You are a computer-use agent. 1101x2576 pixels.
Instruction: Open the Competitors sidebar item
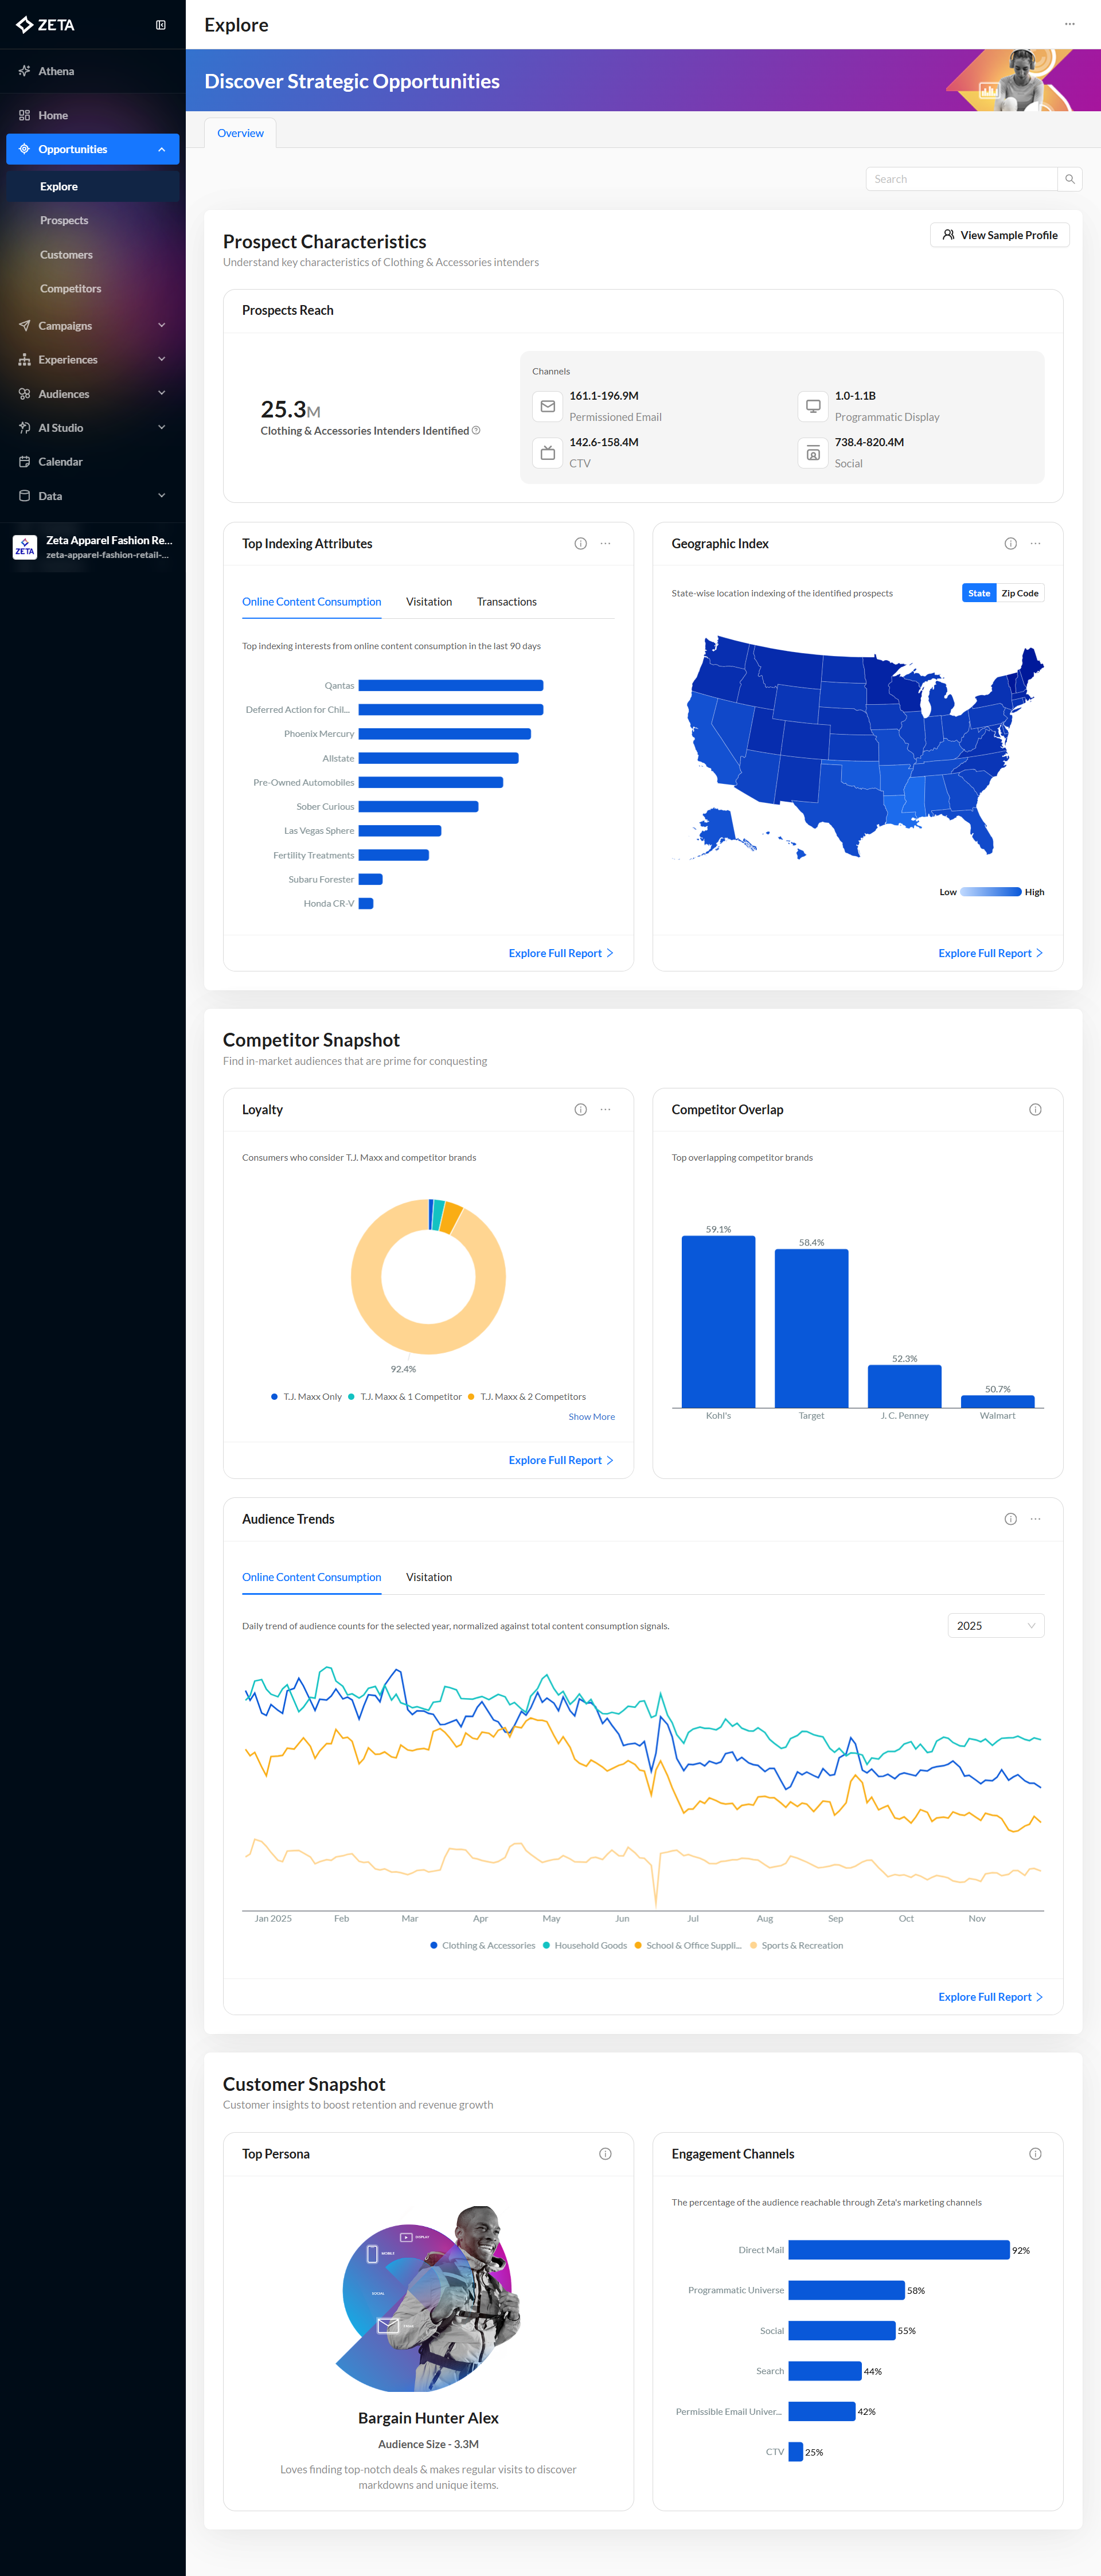click(70, 289)
